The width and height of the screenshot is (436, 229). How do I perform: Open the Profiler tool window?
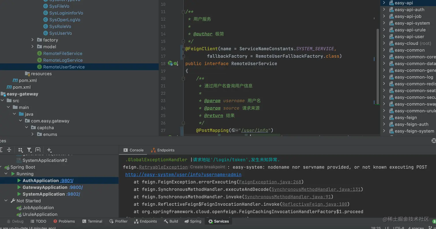119,221
